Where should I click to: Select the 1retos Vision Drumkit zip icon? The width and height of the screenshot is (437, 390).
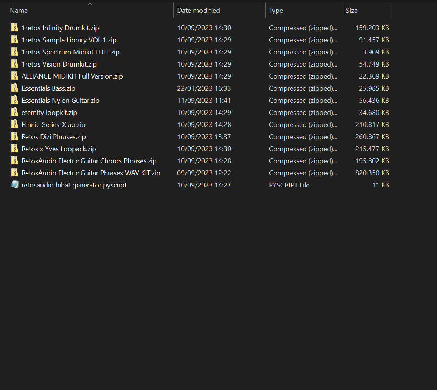point(14,64)
